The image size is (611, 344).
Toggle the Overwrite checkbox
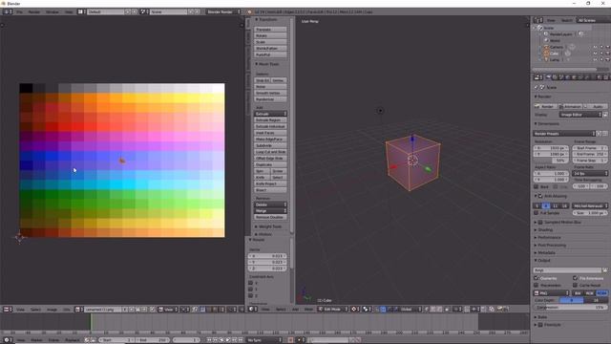pyautogui.click(x=537, y=278)
